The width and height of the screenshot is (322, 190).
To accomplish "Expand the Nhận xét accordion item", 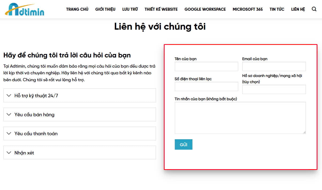I will pyautogui.click(x=79, y=153).
